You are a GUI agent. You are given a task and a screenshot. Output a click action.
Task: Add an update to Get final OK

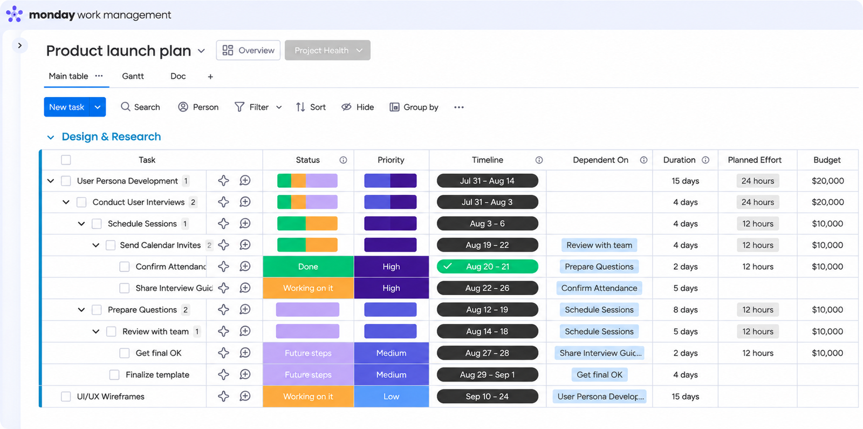pyautogui.click(x=245, y=353)
